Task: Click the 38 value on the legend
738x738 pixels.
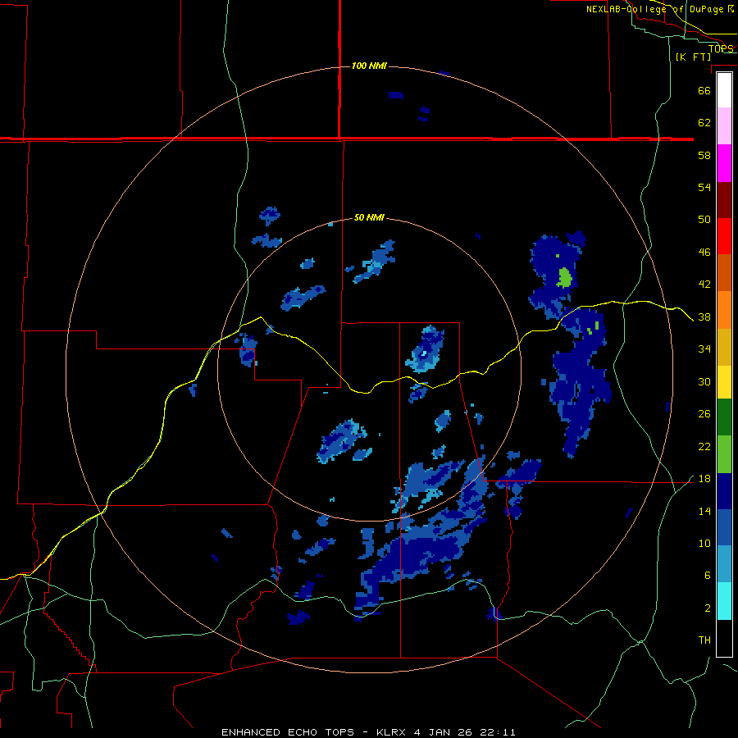Action: (x=704, y=317)
